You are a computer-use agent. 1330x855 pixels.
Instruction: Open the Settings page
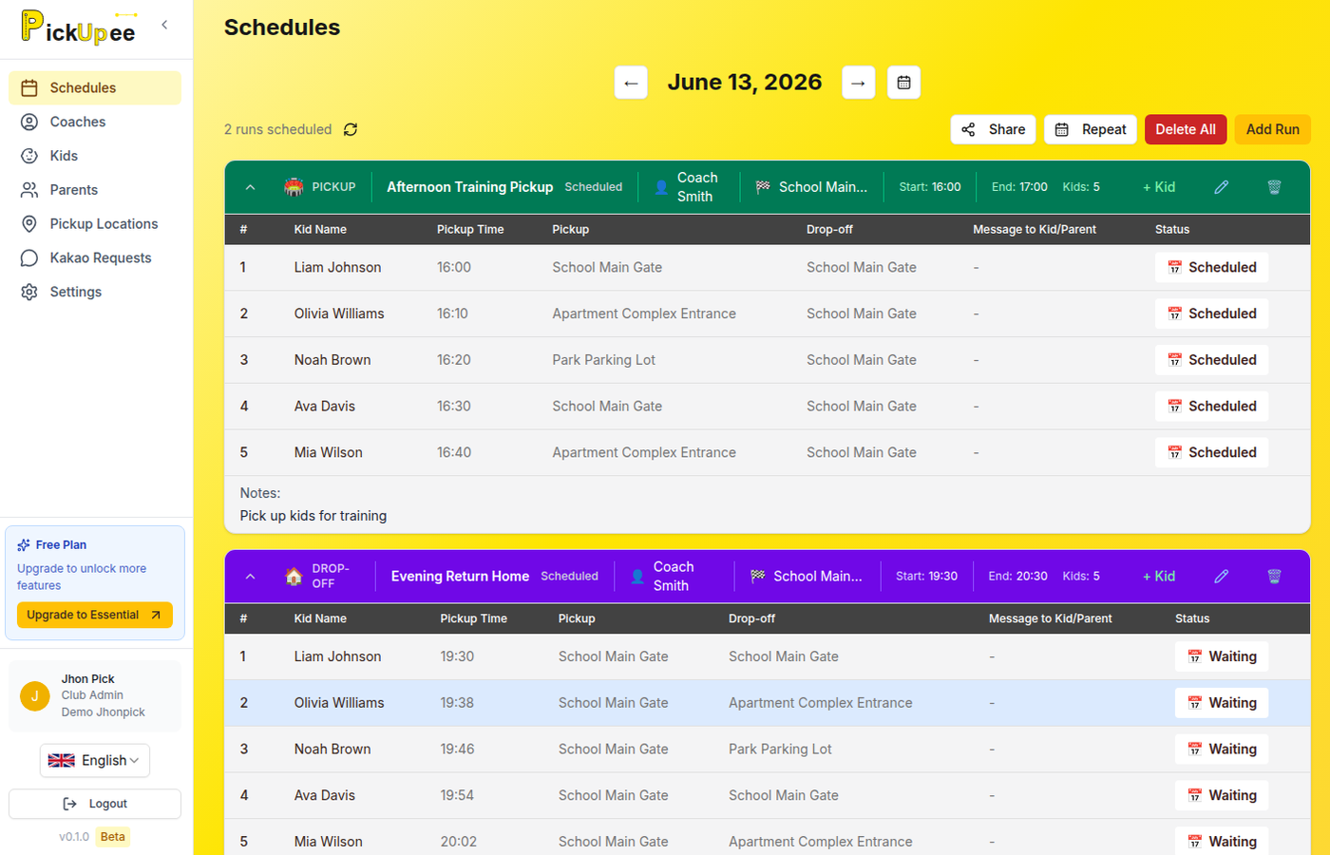tap(95, 293)
